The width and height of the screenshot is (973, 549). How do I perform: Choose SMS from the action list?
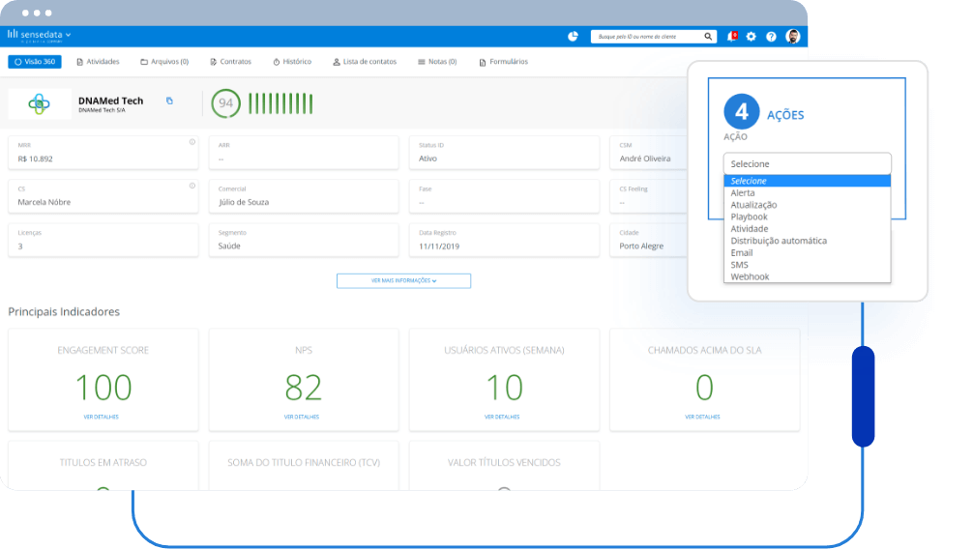click(807, 264)
